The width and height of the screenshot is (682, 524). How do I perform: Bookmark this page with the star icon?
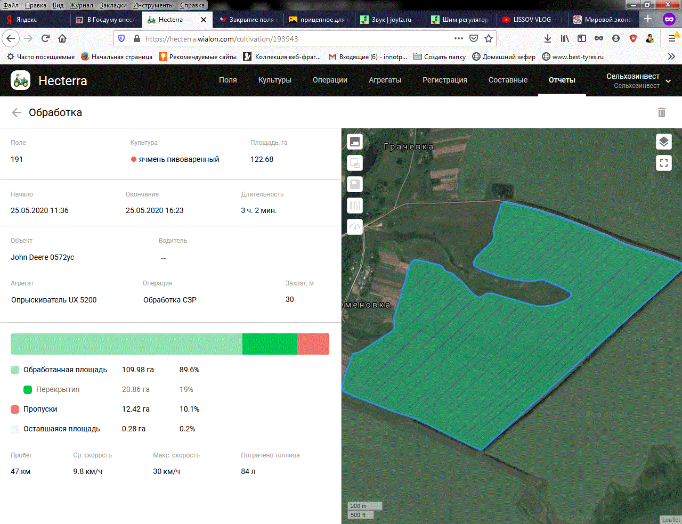pyautogui.click(x=489, y=38)
